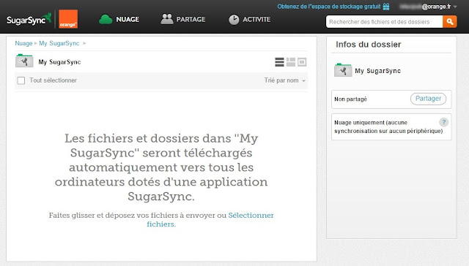469x266 pixels.
Task: Click the Partager button
Action: 428,99
